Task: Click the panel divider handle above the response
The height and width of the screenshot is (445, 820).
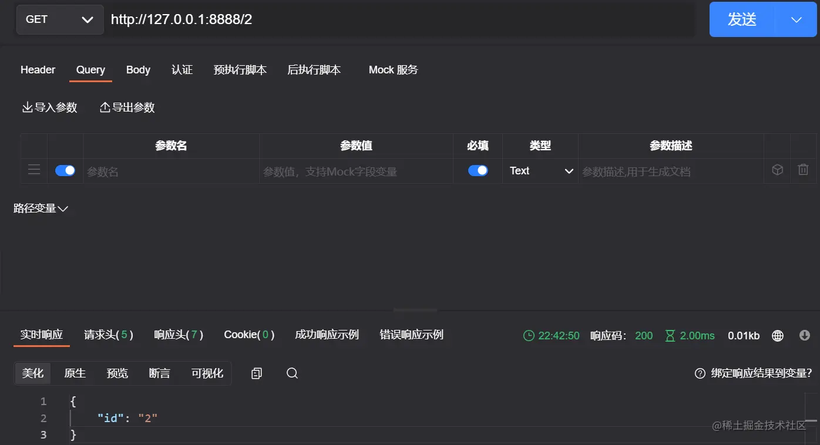Action: 415,310
